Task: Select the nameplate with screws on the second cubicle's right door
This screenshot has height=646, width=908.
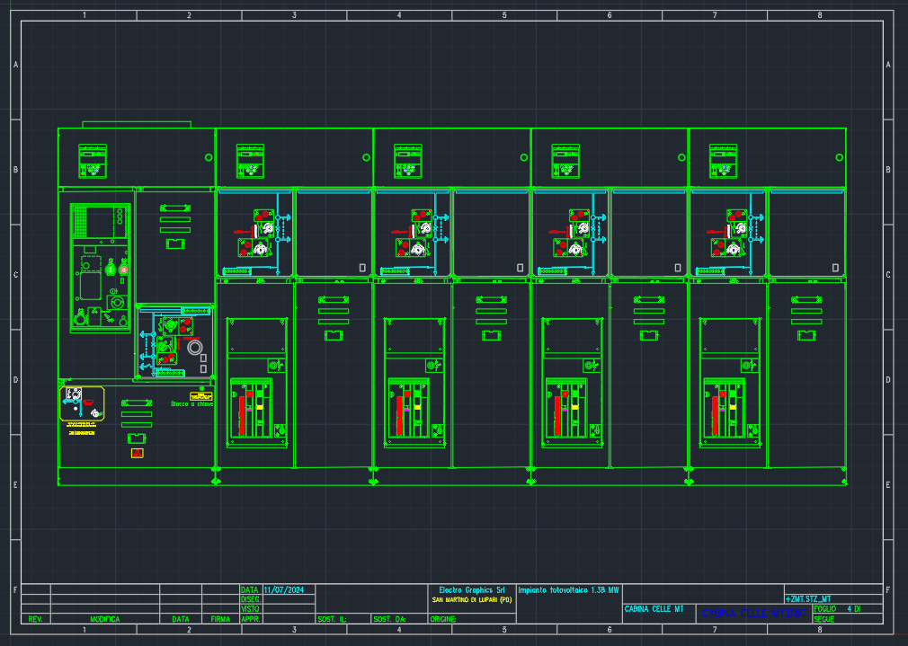Action: tap(491, 300)
